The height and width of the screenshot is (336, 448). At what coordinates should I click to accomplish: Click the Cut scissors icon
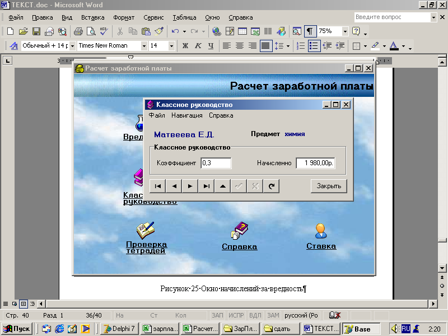120,31
